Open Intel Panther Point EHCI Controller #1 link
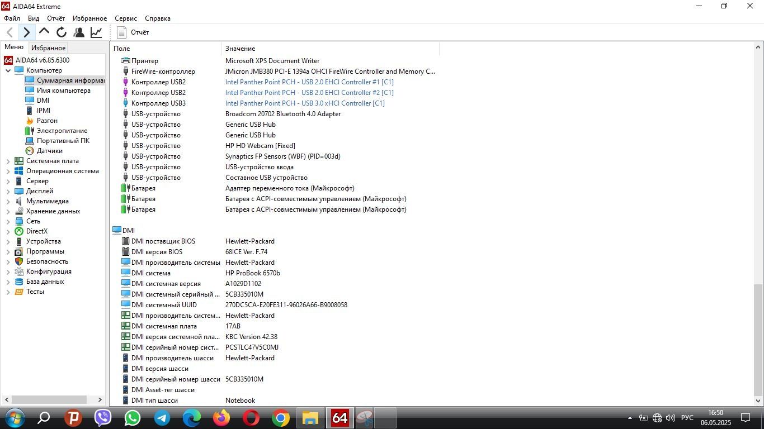Viewport: 764px width, 429px height. (309, 82)
